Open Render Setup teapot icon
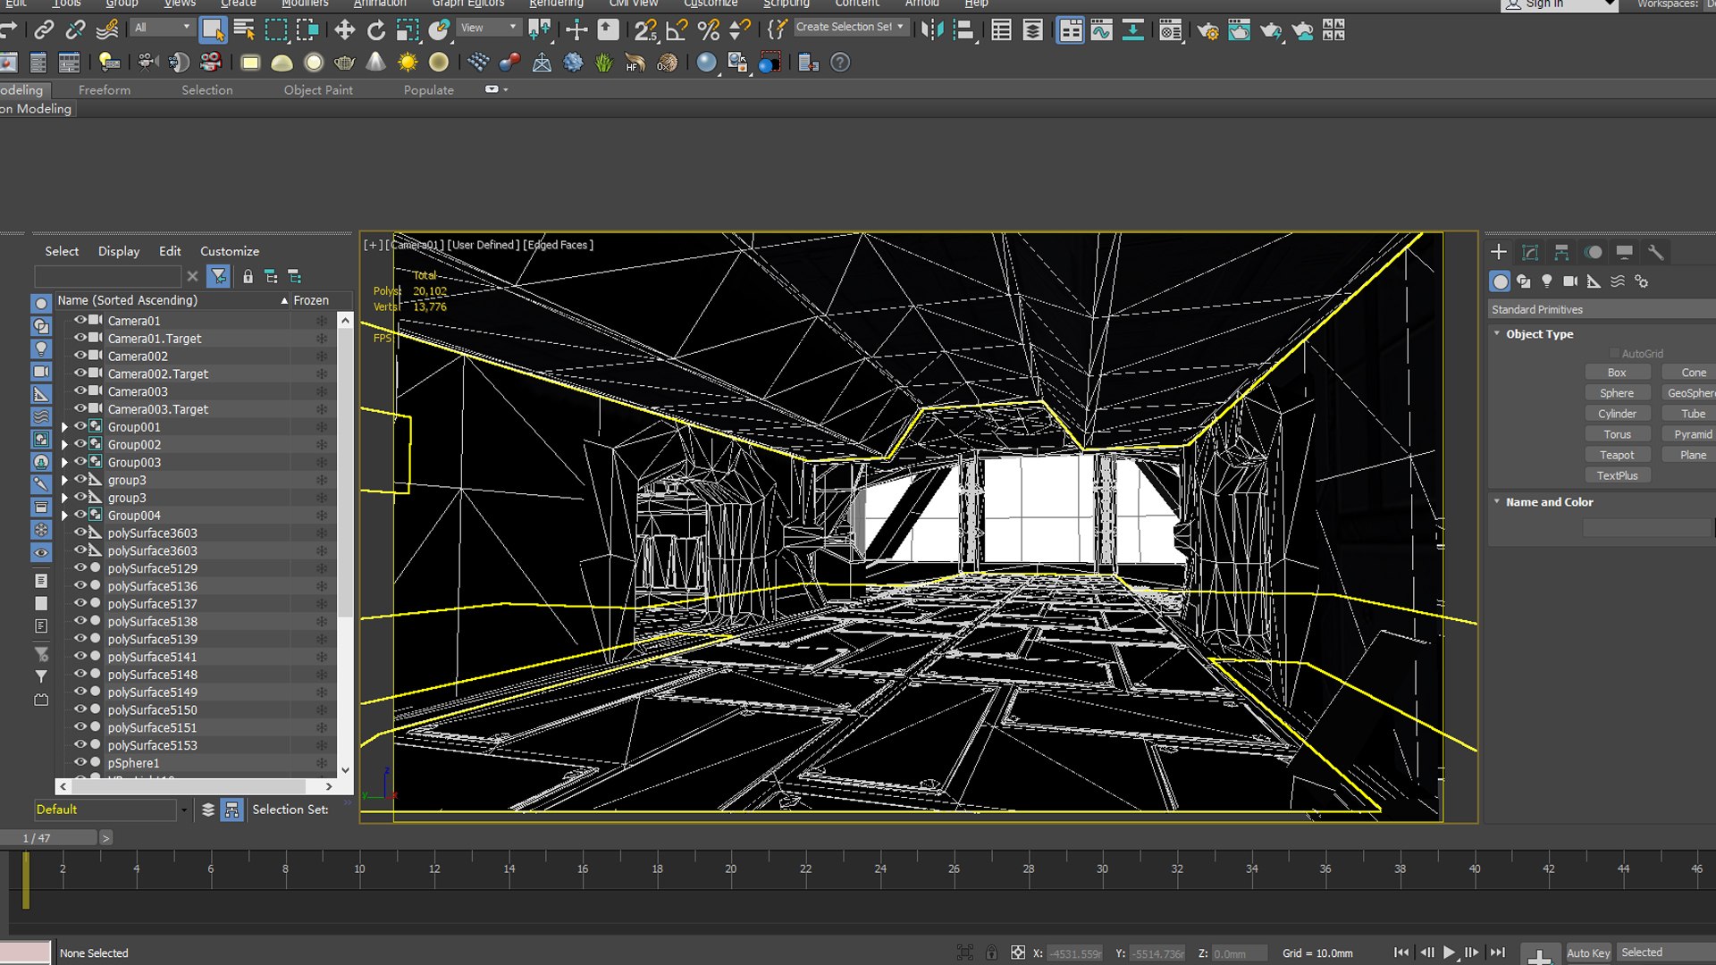Image resolution: width=1716 pixels, height=965 pixels. tap(1207, 31)
